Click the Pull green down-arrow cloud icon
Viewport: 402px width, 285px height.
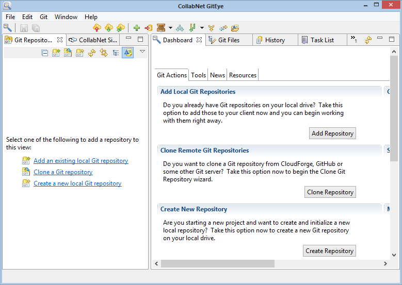coord(109,28)
